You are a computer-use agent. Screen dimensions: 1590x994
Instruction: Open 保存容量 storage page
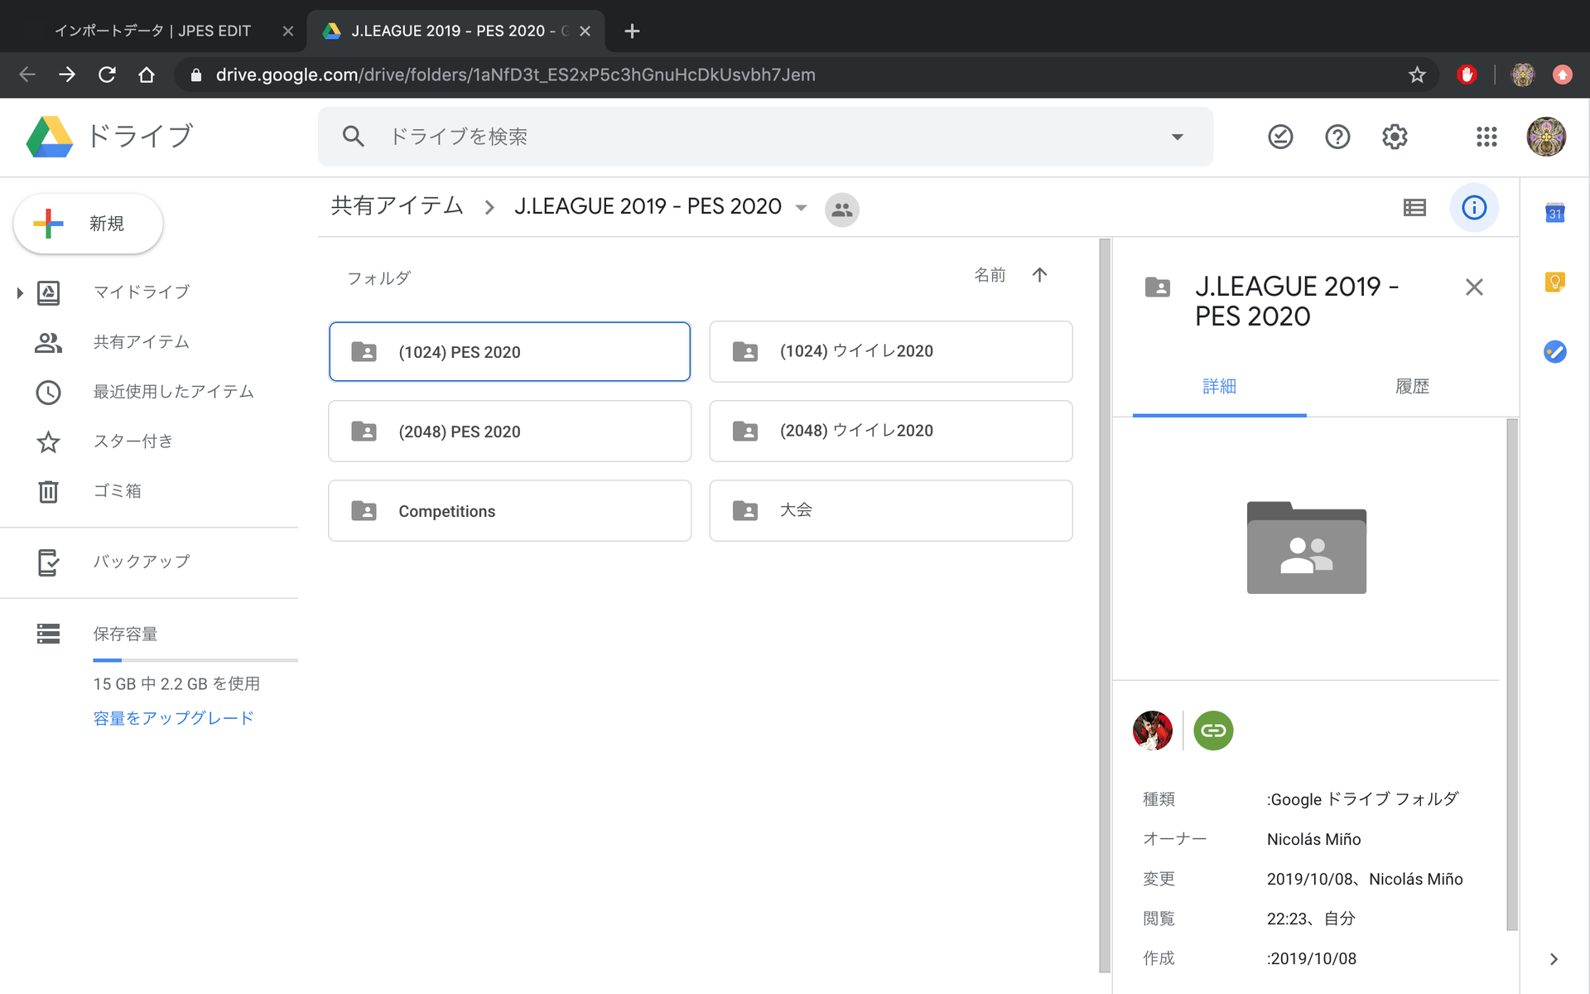pos(125,634)
